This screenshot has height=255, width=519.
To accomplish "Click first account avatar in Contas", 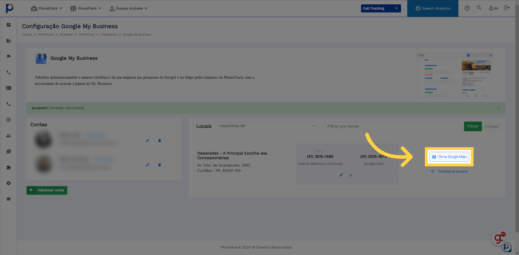I will pos(43,140).
